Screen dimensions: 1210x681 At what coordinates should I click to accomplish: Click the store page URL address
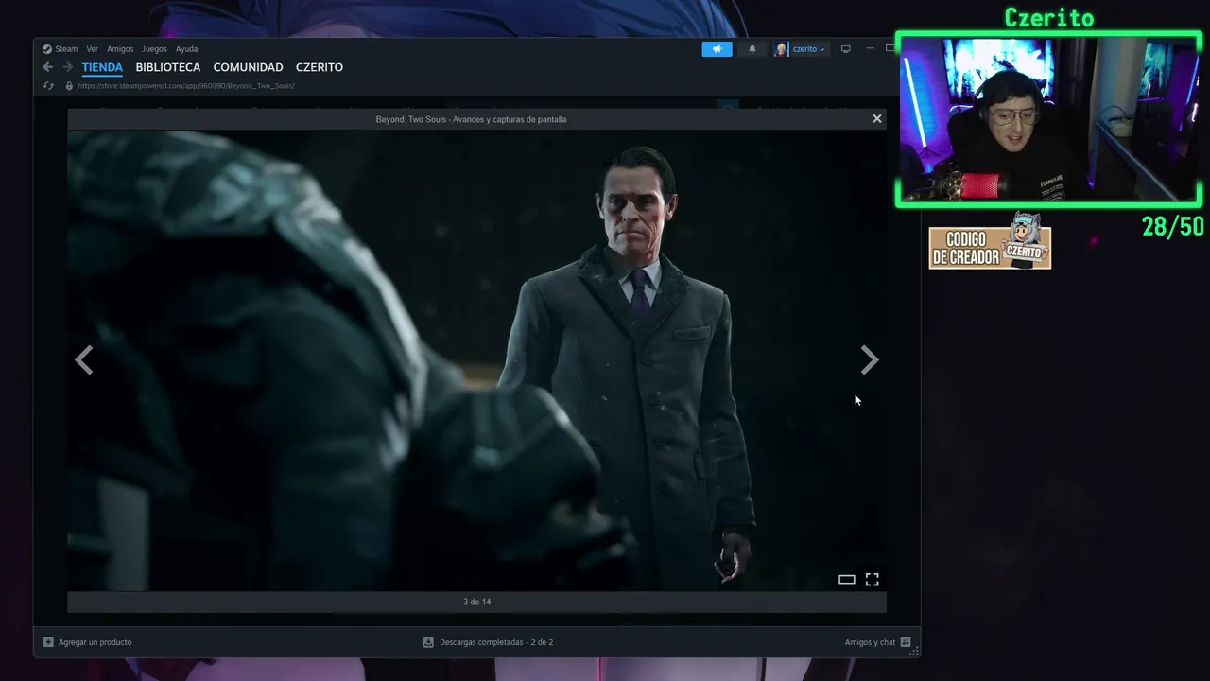tap(186, 86)
